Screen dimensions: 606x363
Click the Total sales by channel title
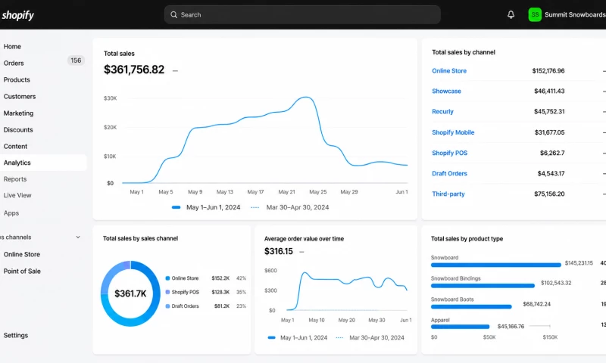464,52
